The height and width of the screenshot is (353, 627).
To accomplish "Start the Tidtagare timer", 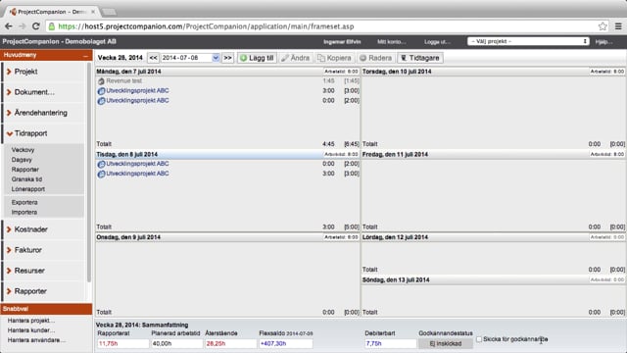I will 420,58.
